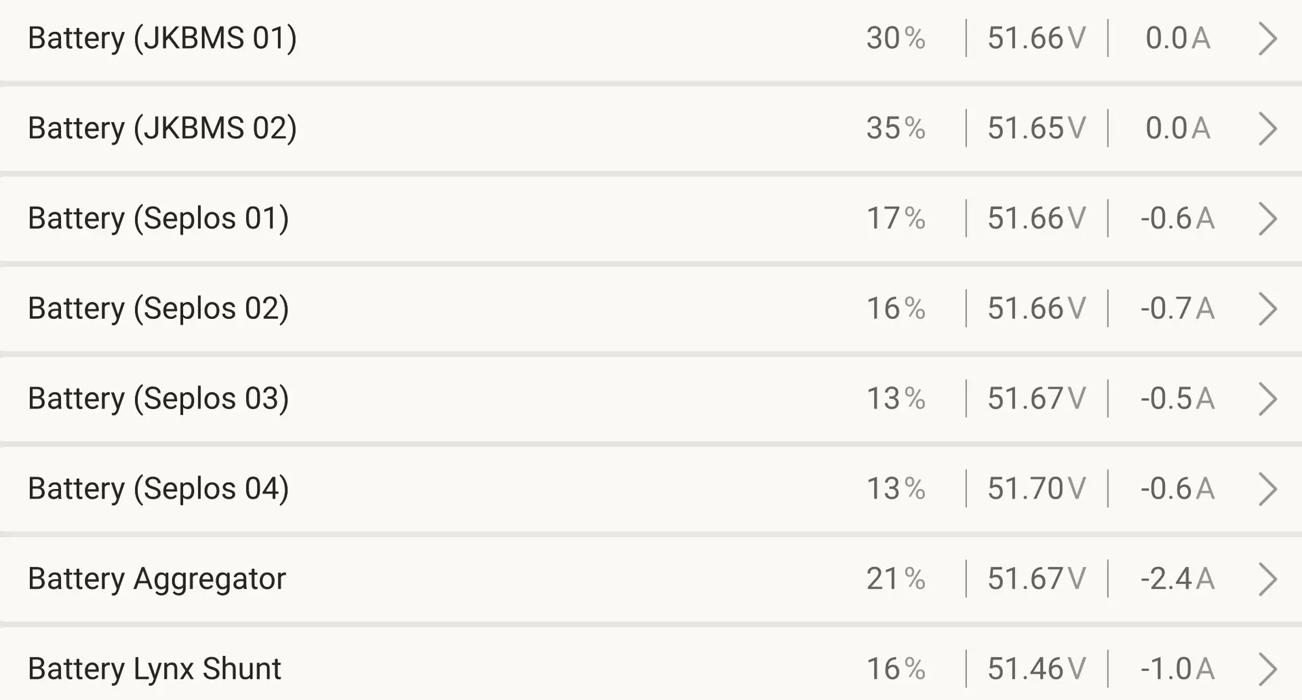Select Battery (Seplos 01) list item

(158, 218)
